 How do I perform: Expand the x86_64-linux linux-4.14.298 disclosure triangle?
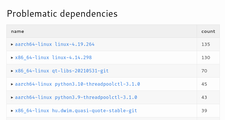(12, 58)
